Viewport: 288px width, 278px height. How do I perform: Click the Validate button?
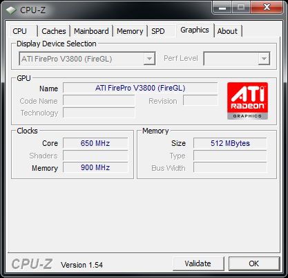pyautogui.click(x=198, y=263)
